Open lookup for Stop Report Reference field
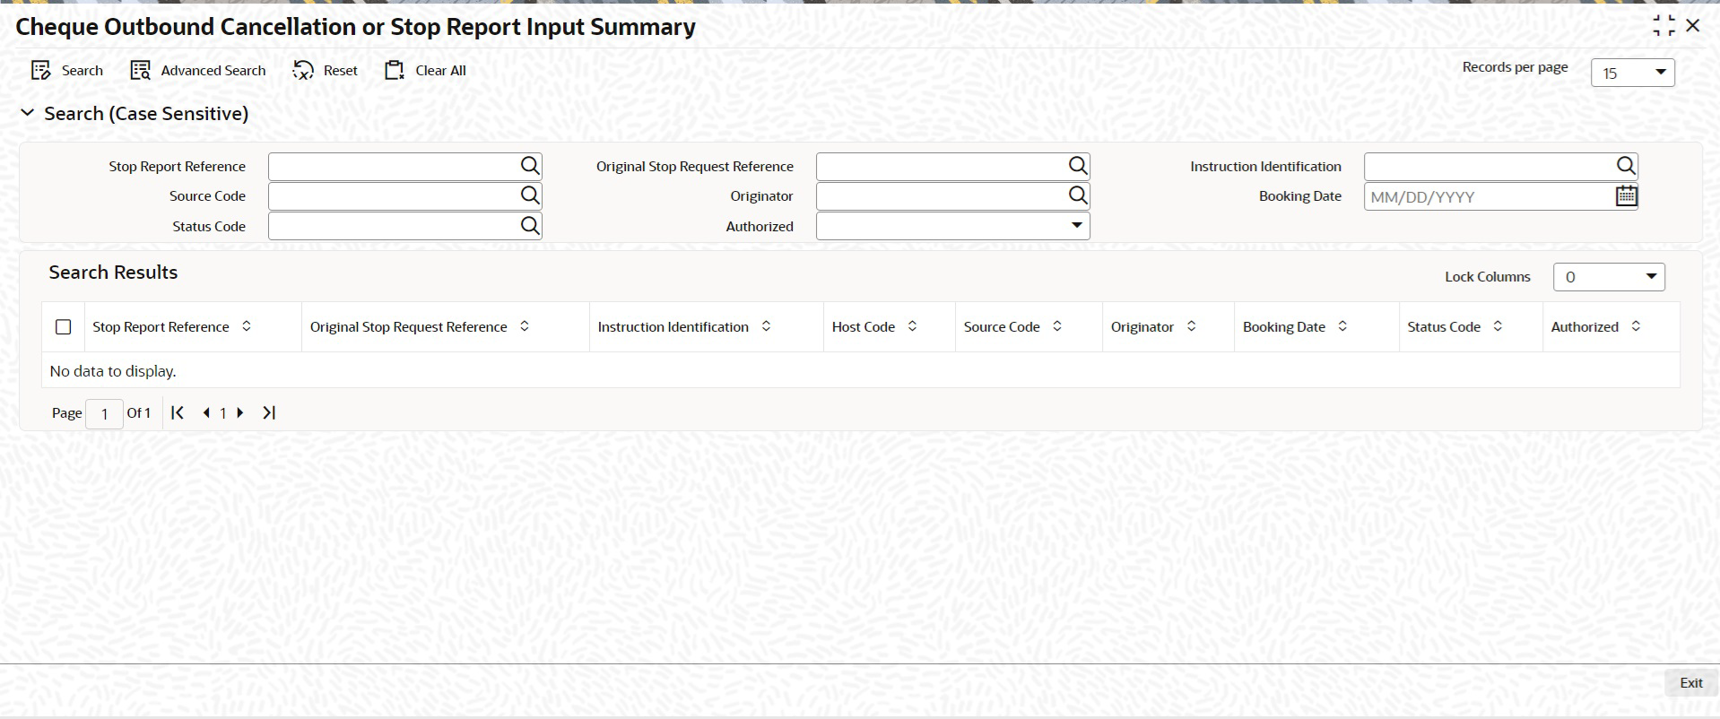 pyautogui.click(x=530, y=166)
